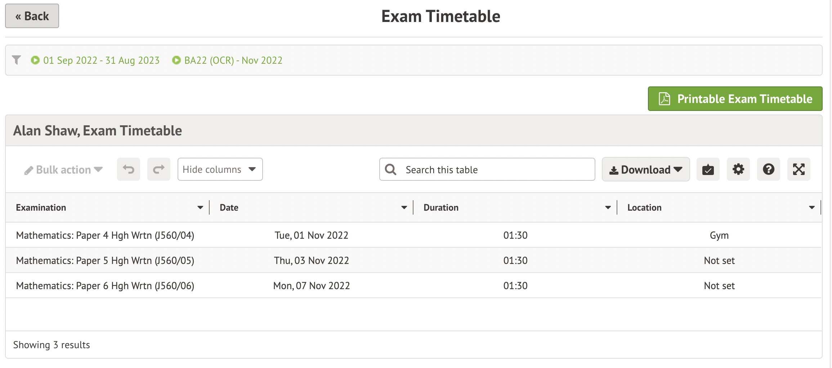The height and width of the screenshot is (368, 832).
Task: Go back using the Back button
Action: click(32, 16)
